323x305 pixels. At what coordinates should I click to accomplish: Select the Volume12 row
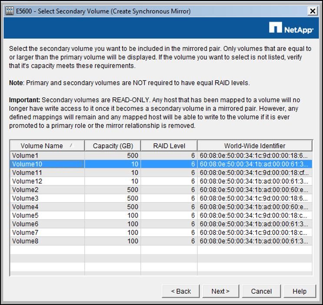click(x=161, y=181)
